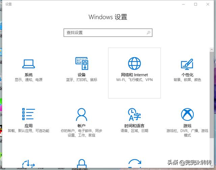Minimize the 设置 window
This screenshot has height=170, width=216.
(183, 4)
